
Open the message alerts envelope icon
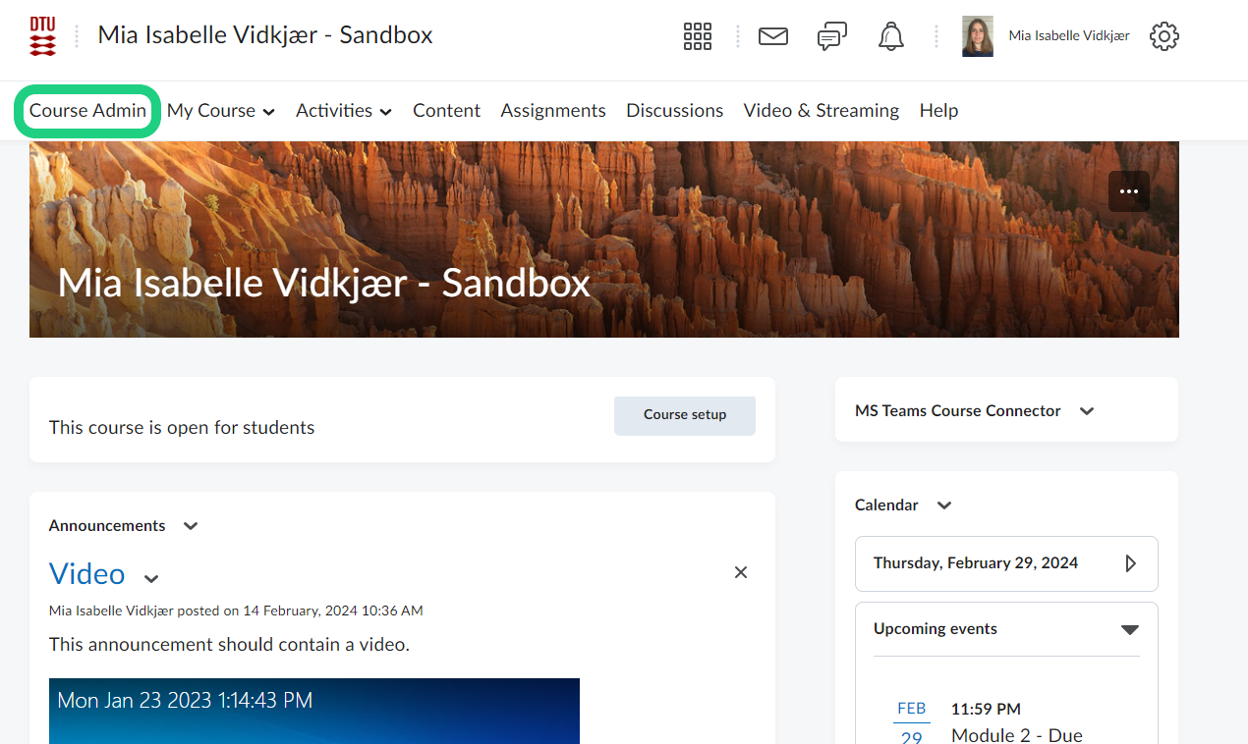click(x=773, y=36)
